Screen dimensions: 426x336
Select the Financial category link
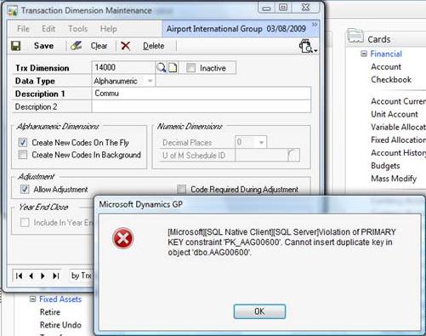point(386,54)
